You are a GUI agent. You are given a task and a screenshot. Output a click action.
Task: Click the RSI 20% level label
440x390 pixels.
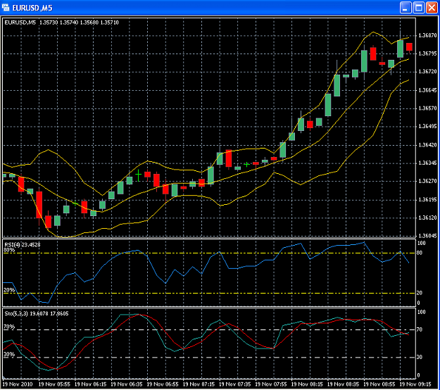9,290
